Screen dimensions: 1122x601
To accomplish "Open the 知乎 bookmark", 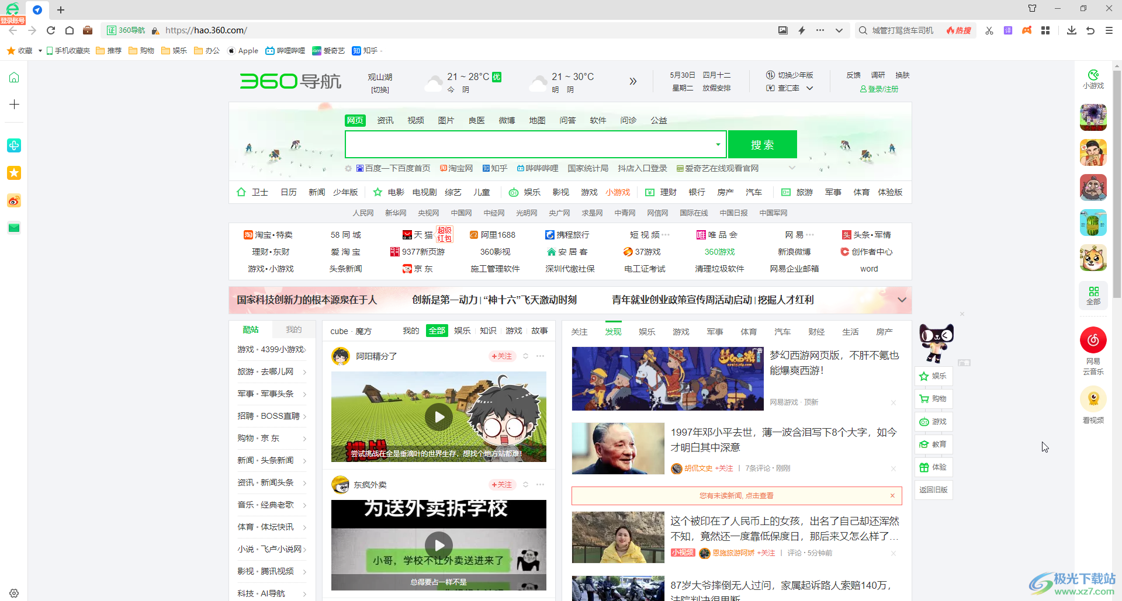I will click(x=366, y=51).
